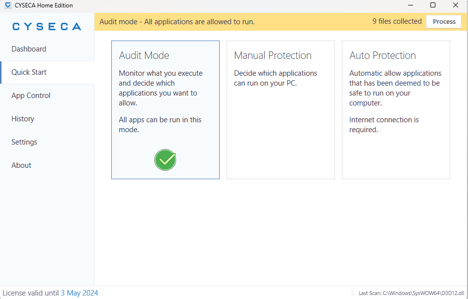Click the CYSECA shield icon in title bar
Image resolution: width=468 pixels, height=299 pixels.
pos(8,5)
